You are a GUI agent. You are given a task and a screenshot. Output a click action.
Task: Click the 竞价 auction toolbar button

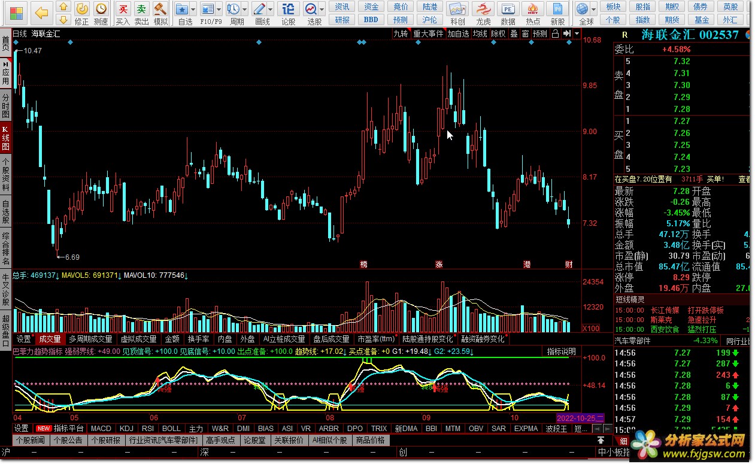[x=401, y=7]
